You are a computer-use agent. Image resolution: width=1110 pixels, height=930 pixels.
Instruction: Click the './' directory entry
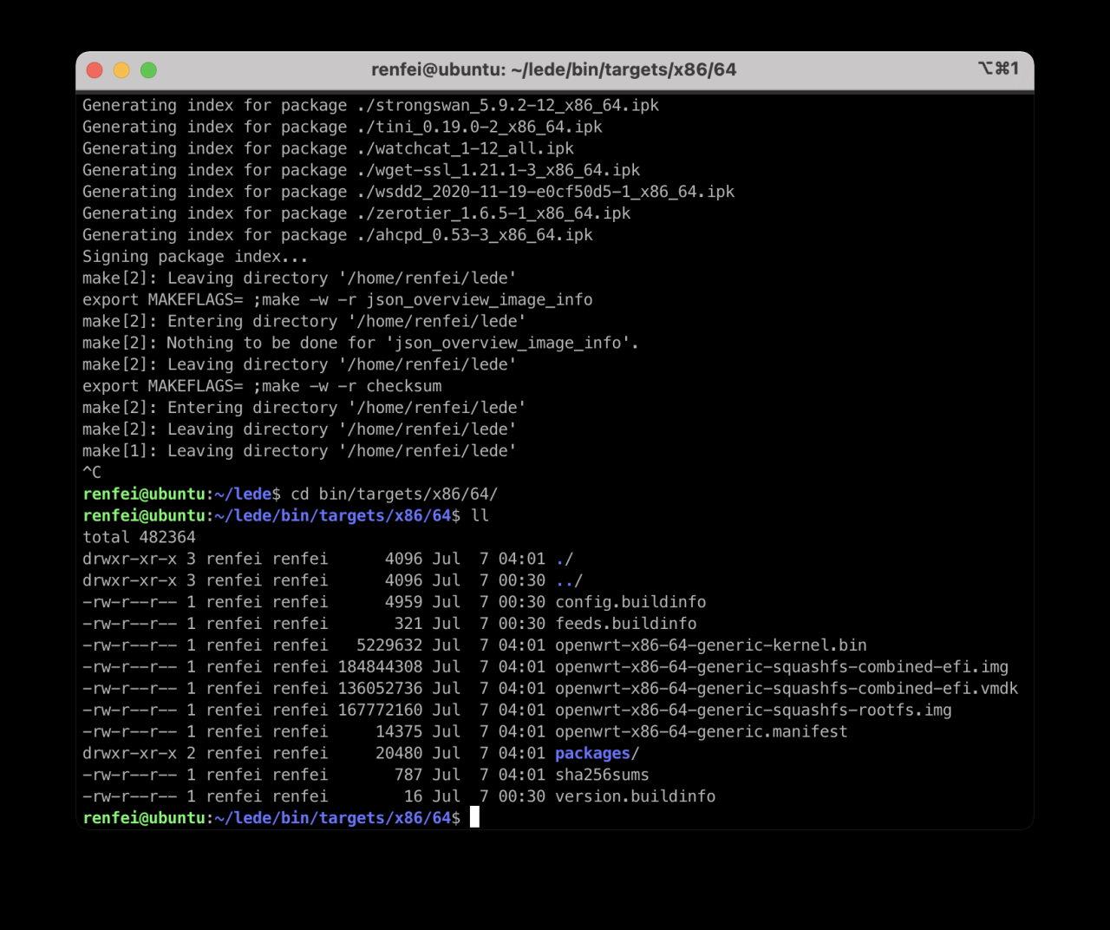565,560
